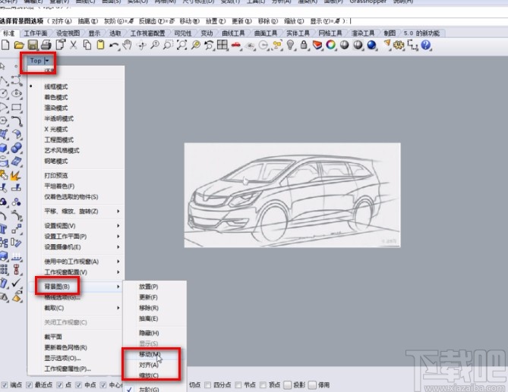Viewport: 508px width, 392px height.
Task: Click the Save file icon
Action: click(x=33, y=45)
